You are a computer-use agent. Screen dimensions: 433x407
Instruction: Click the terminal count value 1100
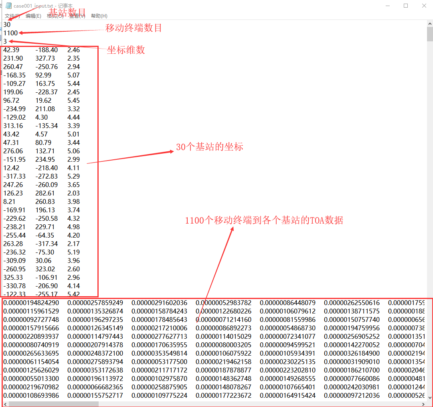tap(10, 33)
